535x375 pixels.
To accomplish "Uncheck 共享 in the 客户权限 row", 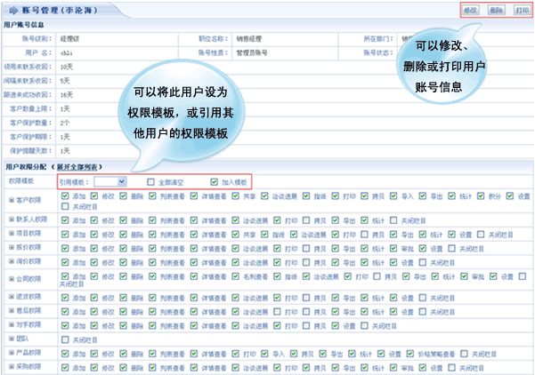I will (235, 195).
